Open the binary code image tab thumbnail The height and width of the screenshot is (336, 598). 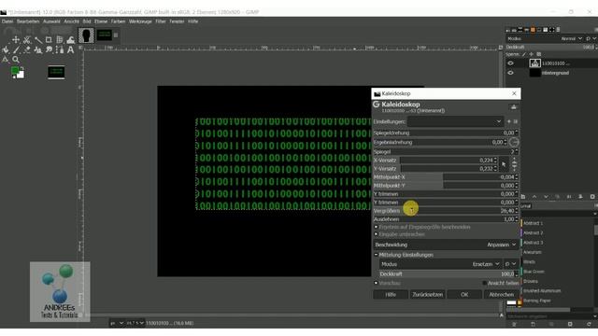point(104,35)
